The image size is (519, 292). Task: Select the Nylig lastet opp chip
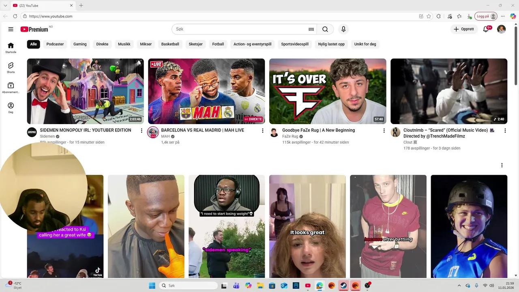click(331, 44)
